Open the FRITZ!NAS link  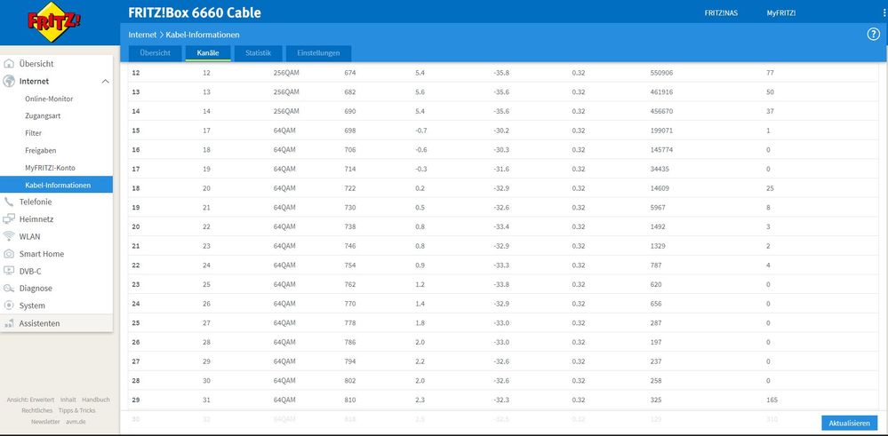pyautogui.click(x=721, y=13)
